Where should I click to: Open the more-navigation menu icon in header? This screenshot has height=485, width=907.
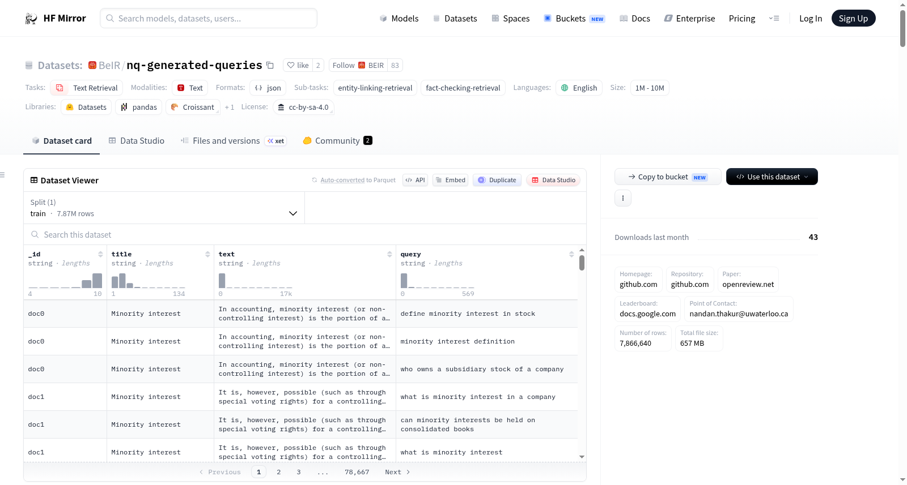click(774, 19)
